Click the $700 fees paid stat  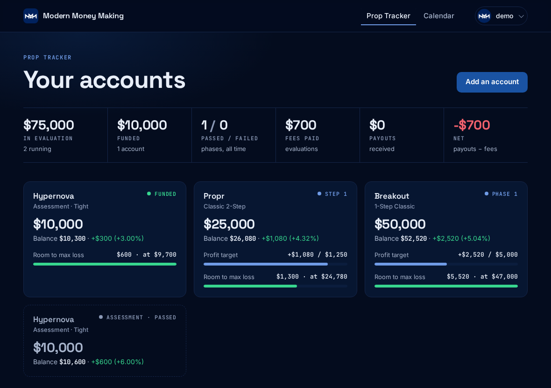pos(301,125)
